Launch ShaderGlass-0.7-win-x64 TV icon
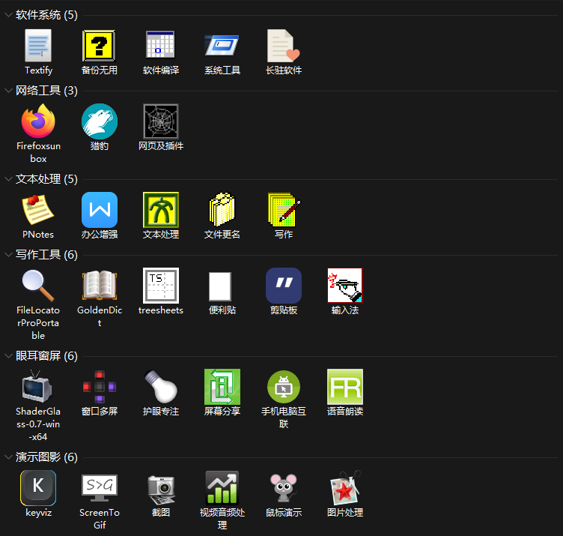This screenshot has width=563, height=536. tap(37, 386)
